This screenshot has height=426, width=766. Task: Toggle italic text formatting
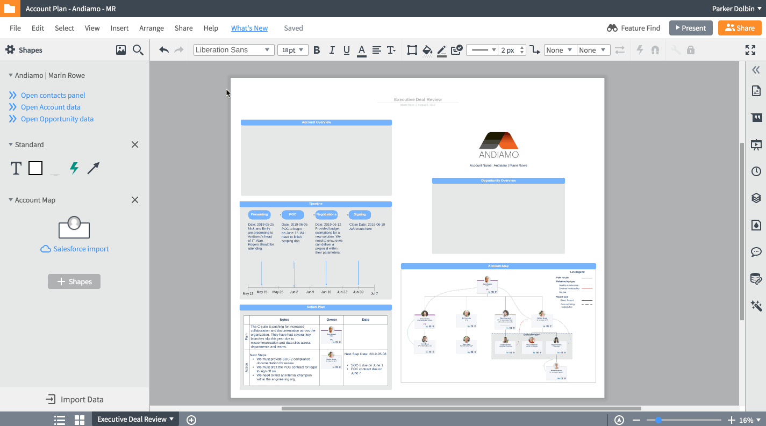click(332, 50)
